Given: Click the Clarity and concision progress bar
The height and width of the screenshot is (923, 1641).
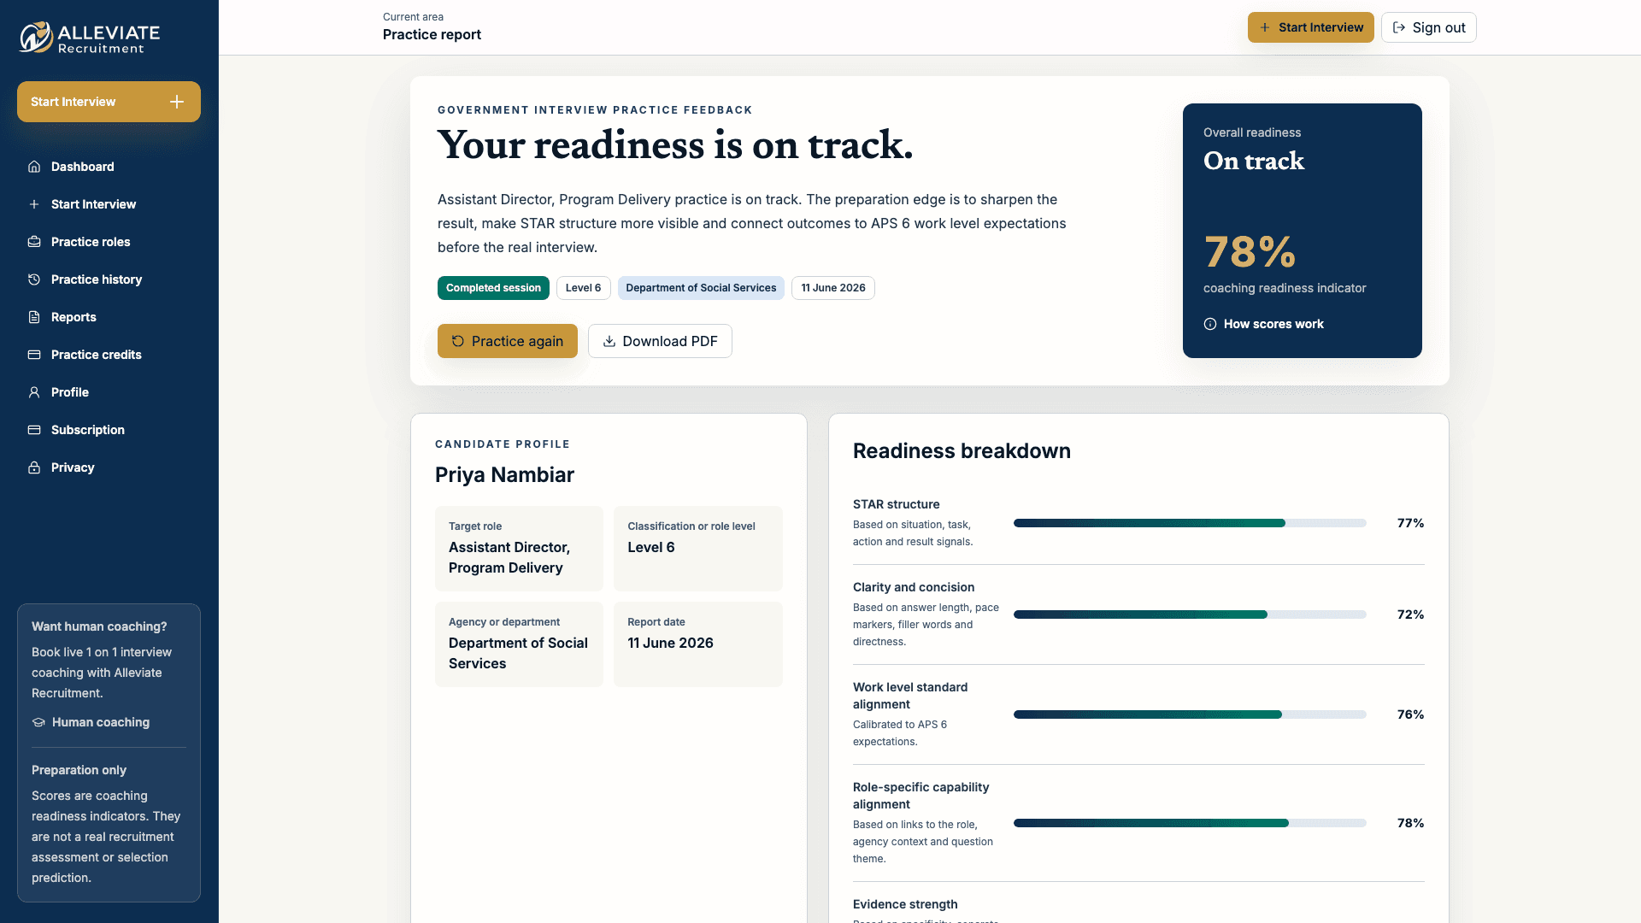Looking at the screenshot, I should click(1190, 614).
